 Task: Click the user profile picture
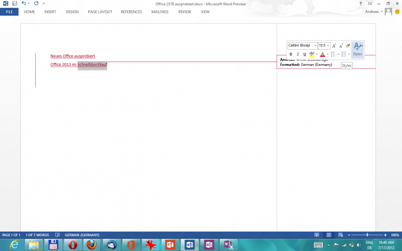388,12
